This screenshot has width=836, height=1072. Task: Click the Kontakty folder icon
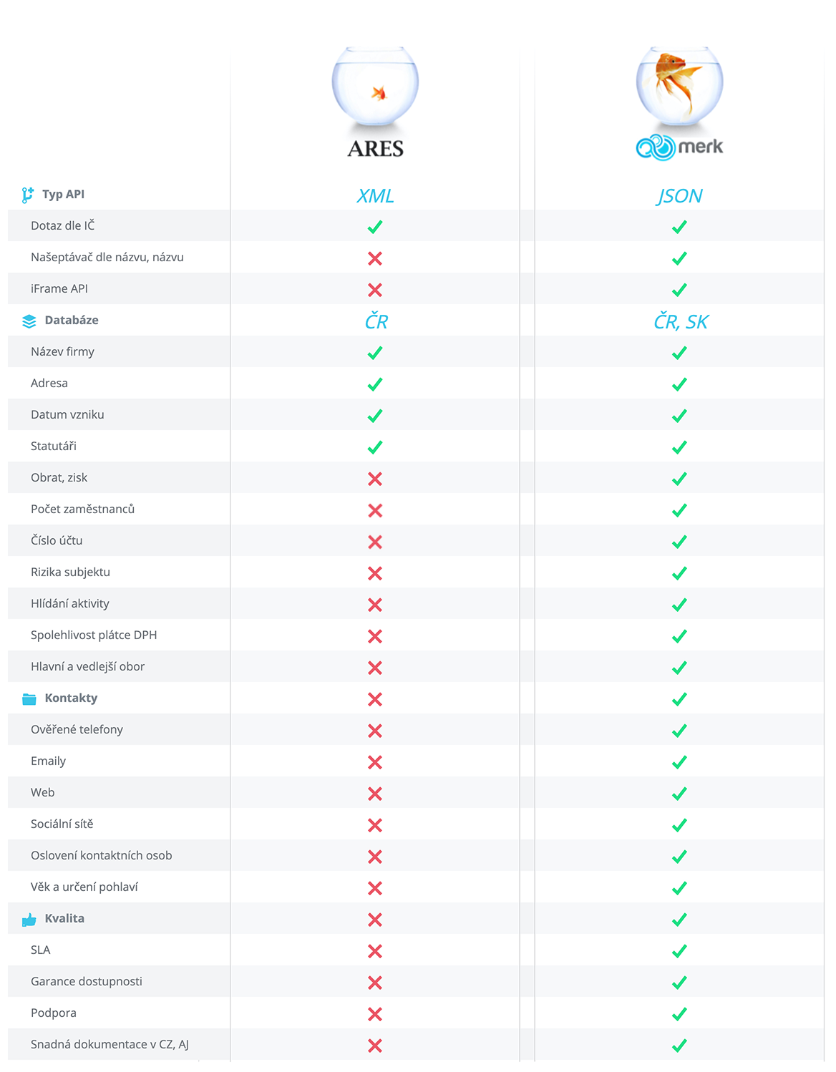pos(29,698)
